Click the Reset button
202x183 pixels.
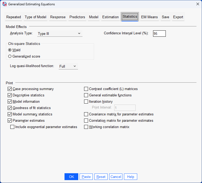101,177
